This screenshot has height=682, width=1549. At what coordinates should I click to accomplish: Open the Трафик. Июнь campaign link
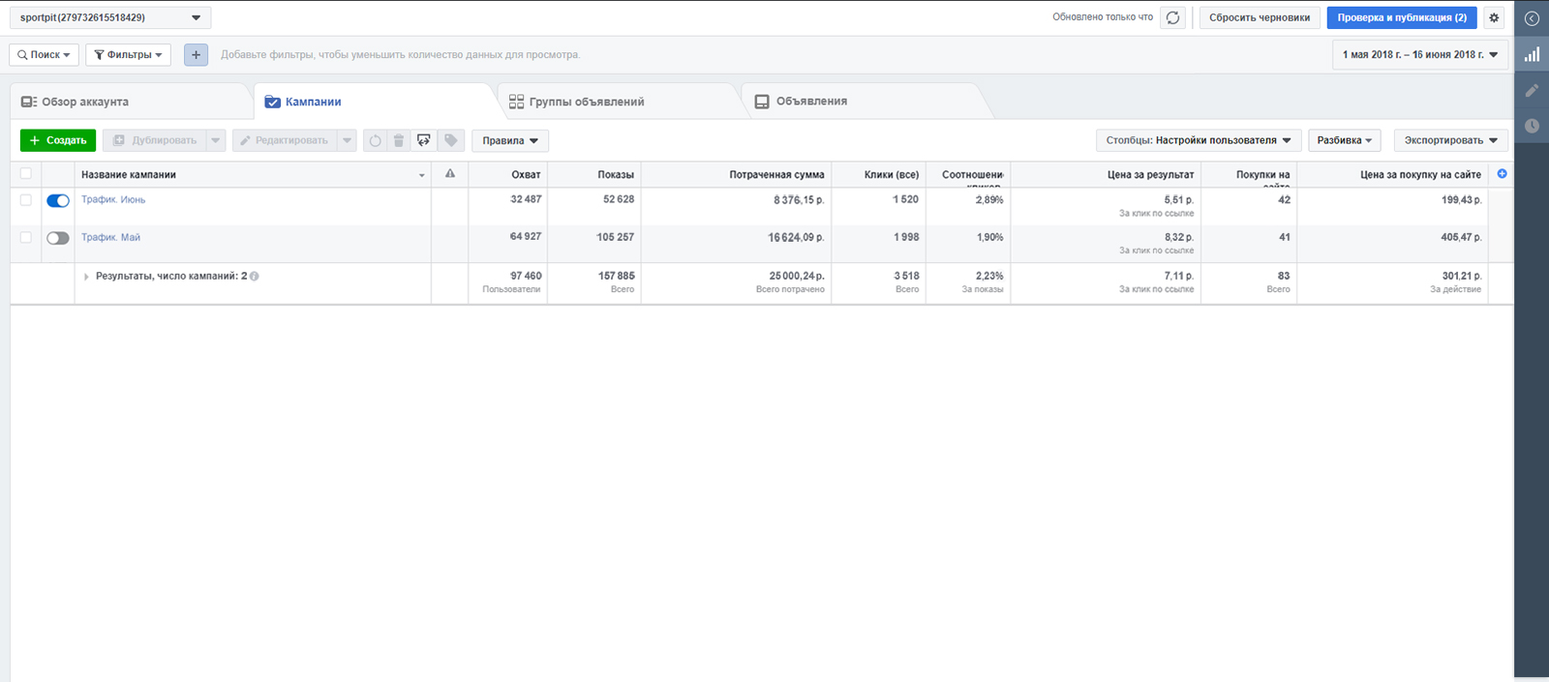[x=113, y=199]
